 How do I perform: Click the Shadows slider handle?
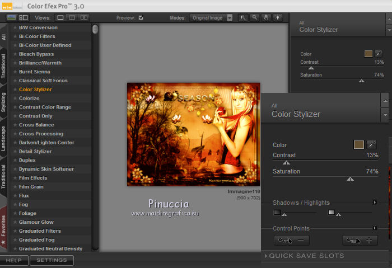(284, 214)
